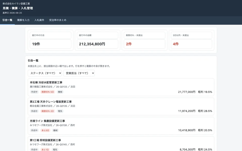Click the customer line containing 26-Q0135
This screenshot has width=242, height=151.
tap(52, 106)
